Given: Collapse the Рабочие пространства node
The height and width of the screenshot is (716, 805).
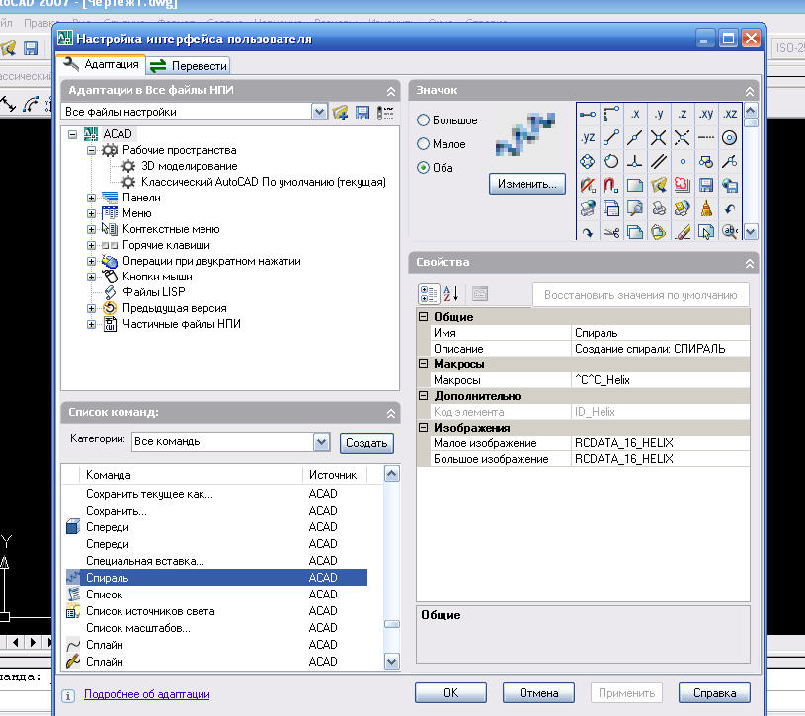Looking at the screenshot, I should 91,150.
